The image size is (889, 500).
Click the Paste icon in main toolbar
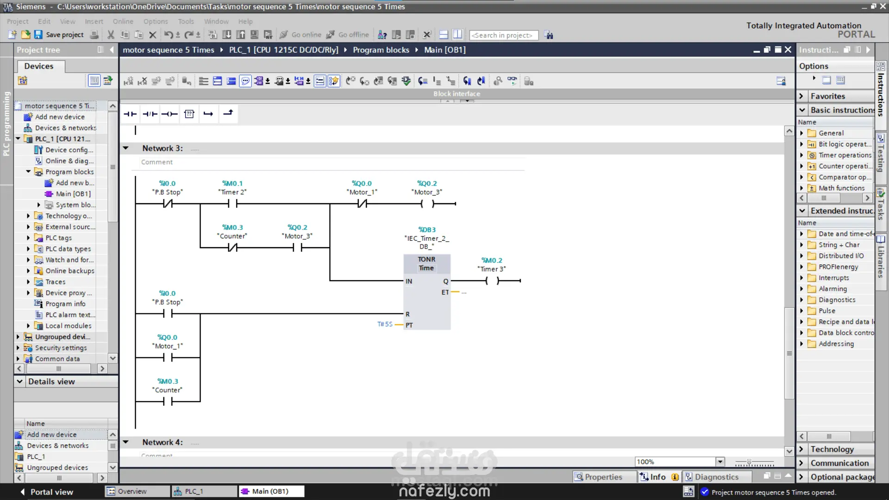138,35
